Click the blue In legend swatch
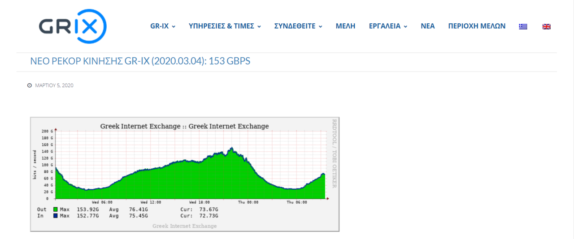 coord(56,216)
